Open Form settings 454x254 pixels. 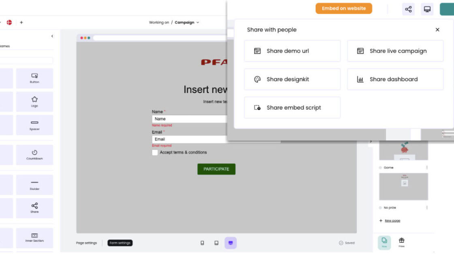coord(120,243)
